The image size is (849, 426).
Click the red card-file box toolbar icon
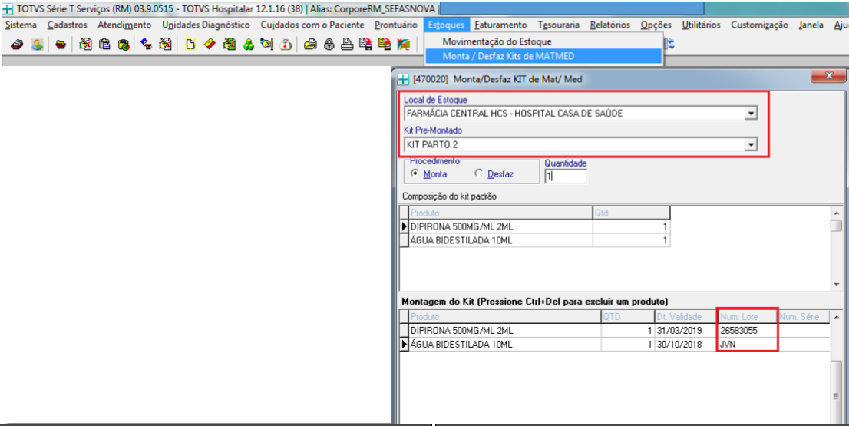tap(17, 45)
